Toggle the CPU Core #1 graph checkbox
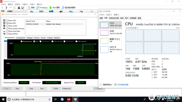 40,41
